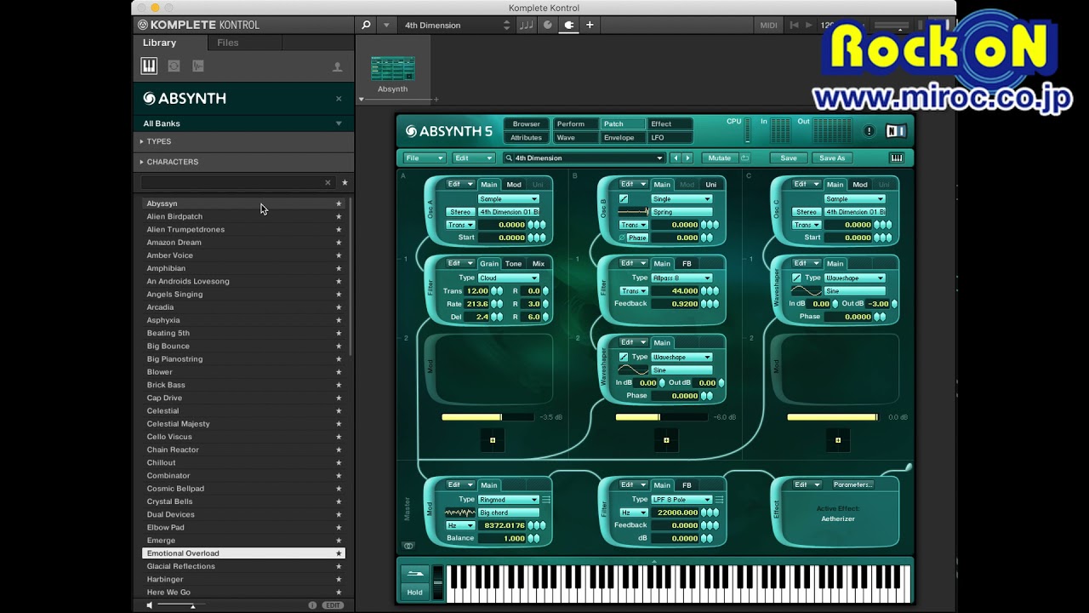
Task: Go to previous Absynth preset arrow
Action: (676, 158)
